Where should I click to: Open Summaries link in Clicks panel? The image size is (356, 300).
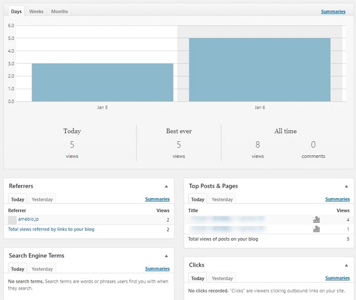point(337,278)
